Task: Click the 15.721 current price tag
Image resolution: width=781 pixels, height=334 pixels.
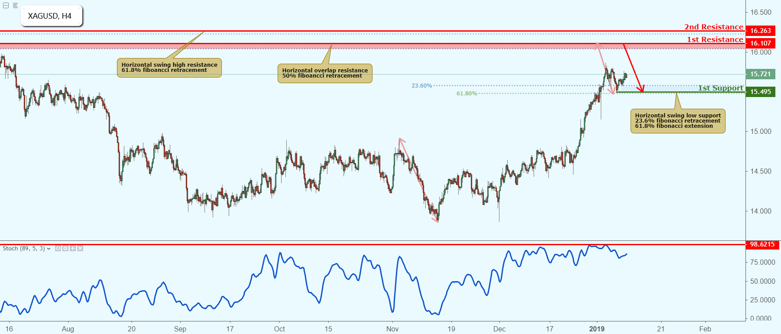Action: [761, 74]
